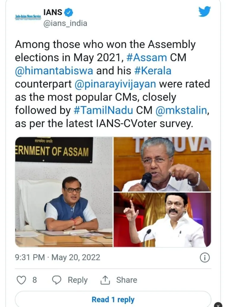Image resolution: width=226 pixels, height=307 pixels.
Task: Click the 9:31 PM May 20, 2022 timestamp
Action: (58, 257)
